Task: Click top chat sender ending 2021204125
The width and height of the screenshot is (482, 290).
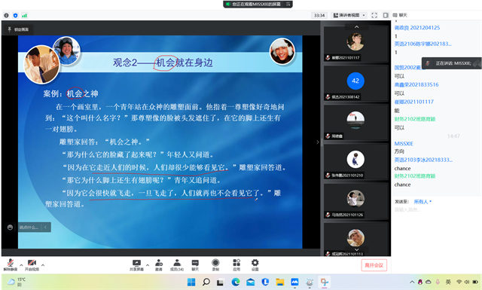Action: coord(416,28)
